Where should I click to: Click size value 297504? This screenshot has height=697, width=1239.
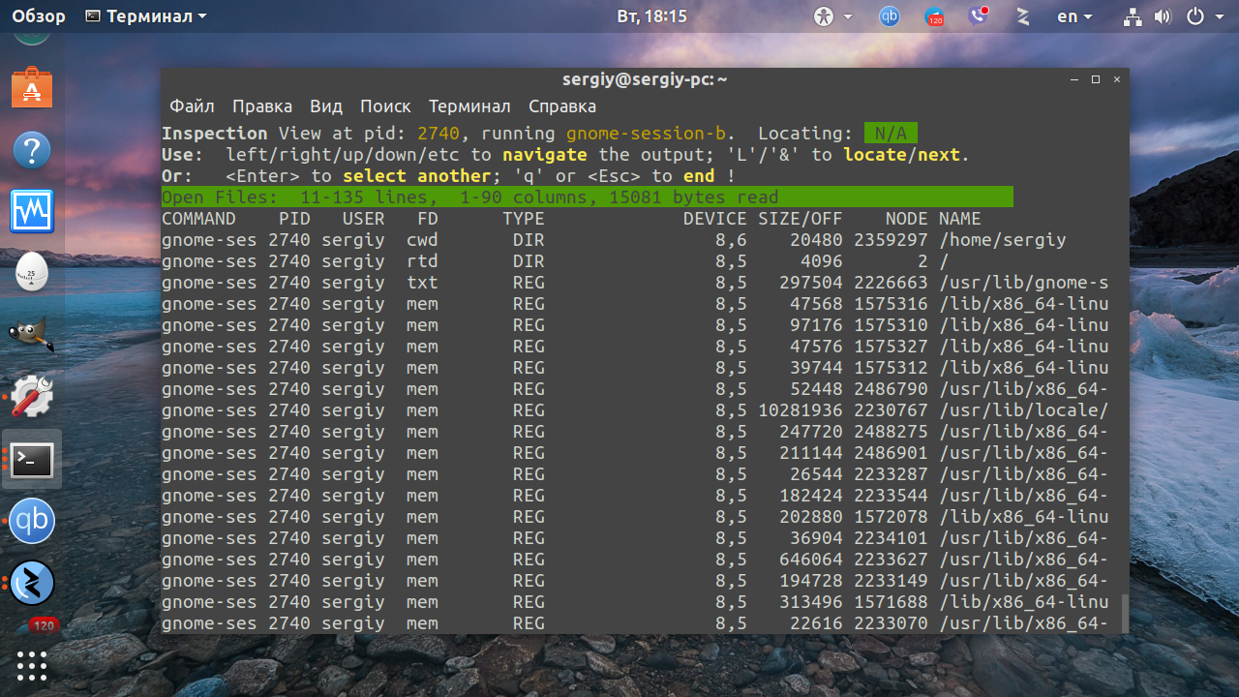[811, 283]
